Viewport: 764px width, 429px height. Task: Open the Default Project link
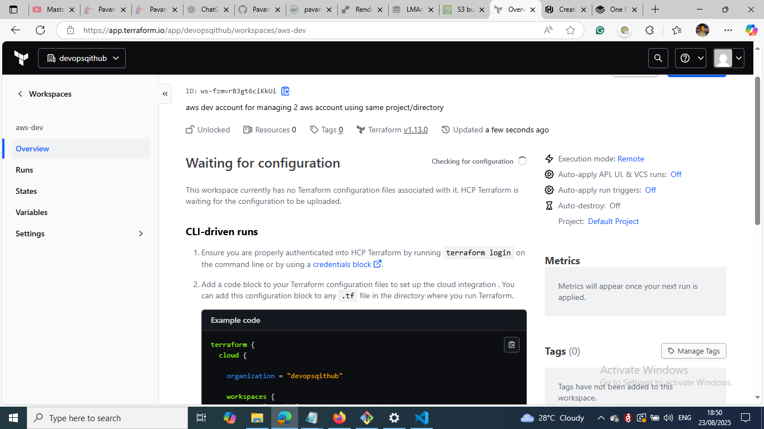click(613, 221)
